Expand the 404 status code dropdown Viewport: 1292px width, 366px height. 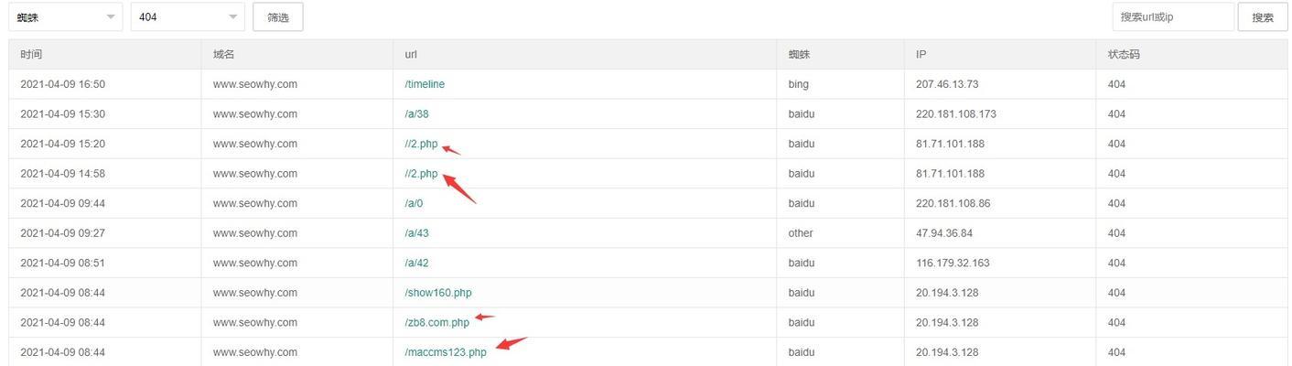(188, 16)
